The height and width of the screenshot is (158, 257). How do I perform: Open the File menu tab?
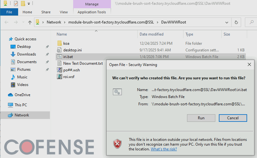[9, 12]
